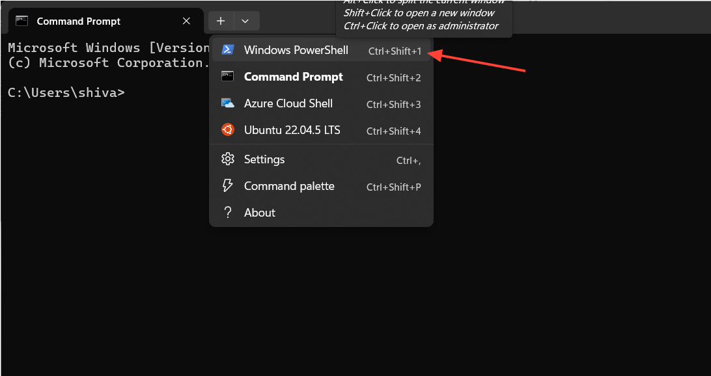Click the Ubuntu logo in the dropdown menu
The height and width of the screenshot is (376, 711).
pyautogui.click(x=228, y=129)
